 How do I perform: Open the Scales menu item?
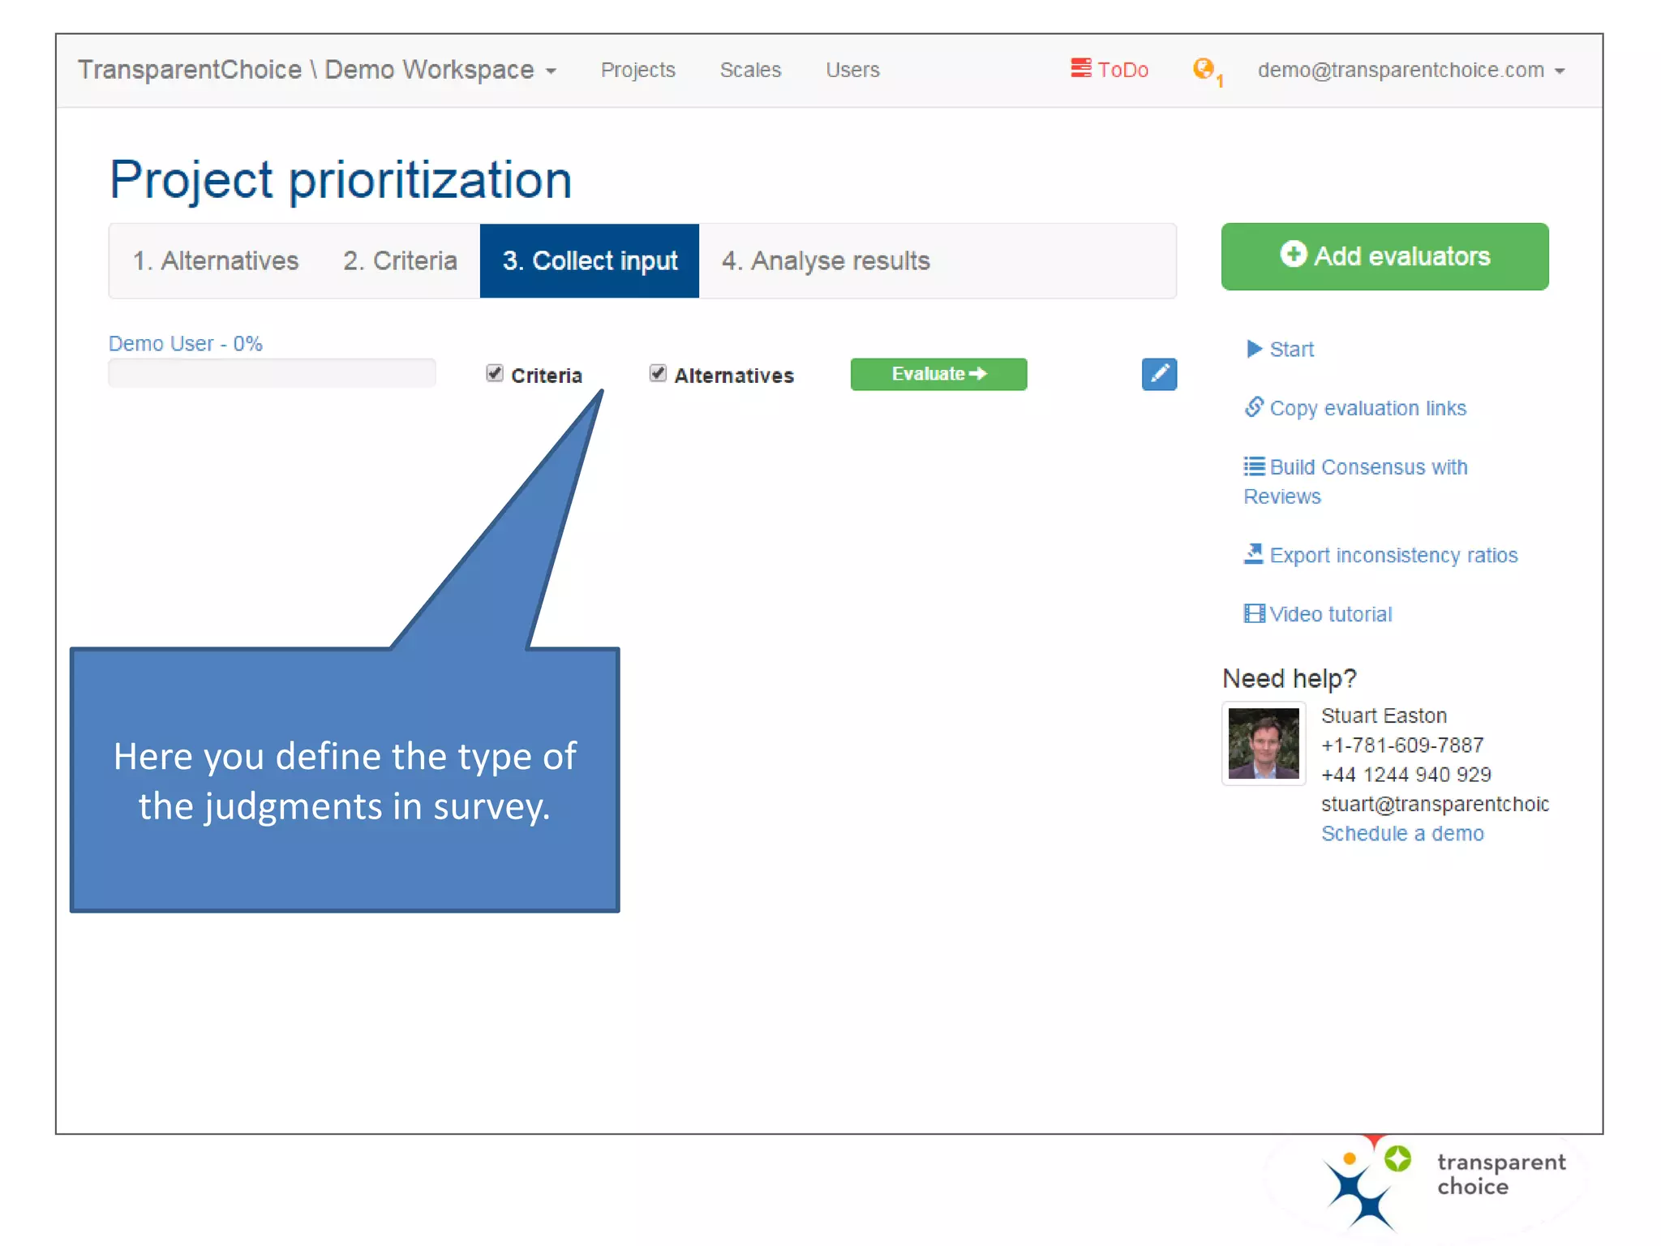tap(750, 71)
